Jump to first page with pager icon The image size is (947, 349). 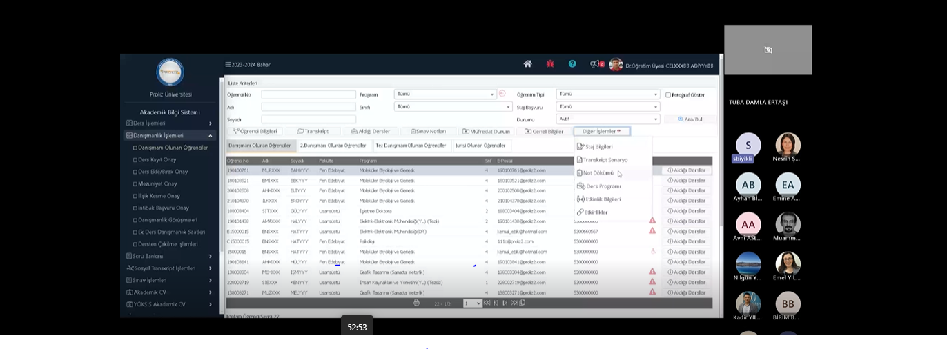(487, 303)
